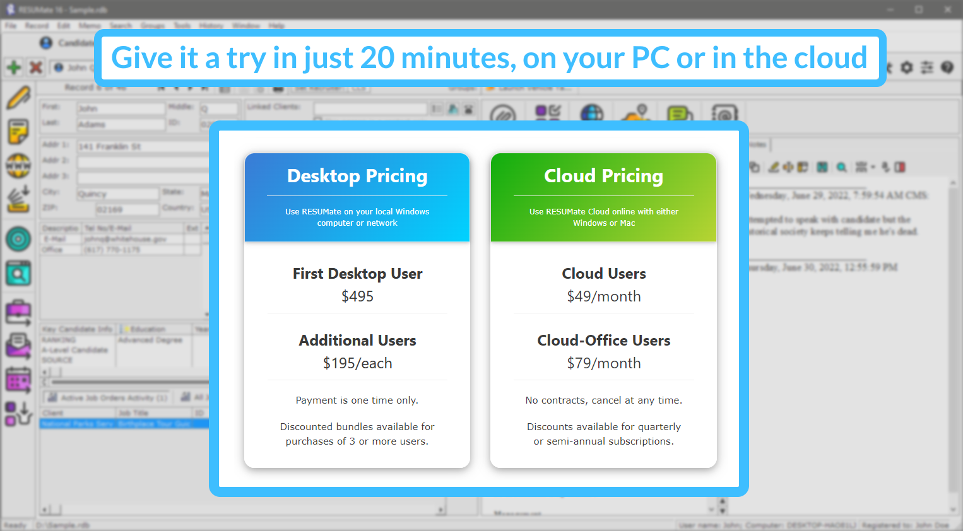Open the File menu
The height and width of the screenshot is (531, 963).
(x=11, y=26)
